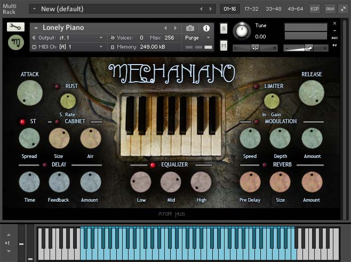This screenshot has height=262, width=351.
Task: Click the Equalizer High knob
Action: click(201, 182)
